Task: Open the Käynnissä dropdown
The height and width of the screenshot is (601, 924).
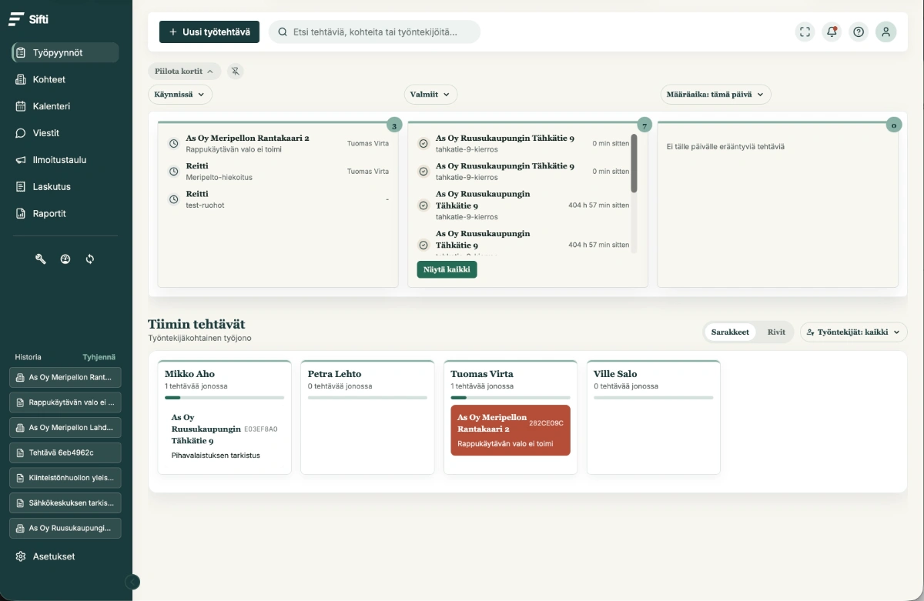Action: (180, 94)
